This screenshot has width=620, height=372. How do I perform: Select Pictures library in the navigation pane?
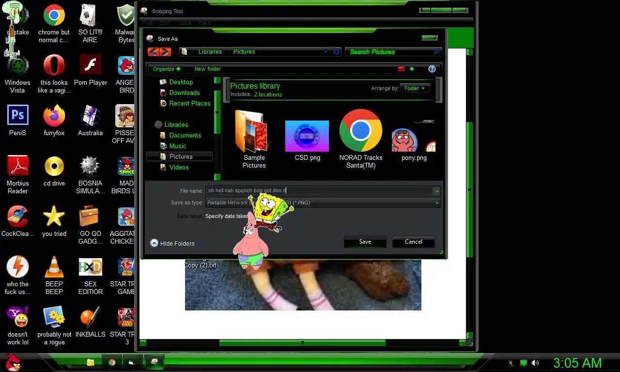coord(180,156)
